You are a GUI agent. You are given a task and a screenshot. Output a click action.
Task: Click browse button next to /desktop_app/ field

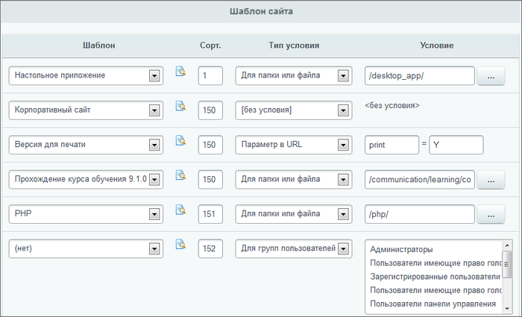tap(491, 76)
